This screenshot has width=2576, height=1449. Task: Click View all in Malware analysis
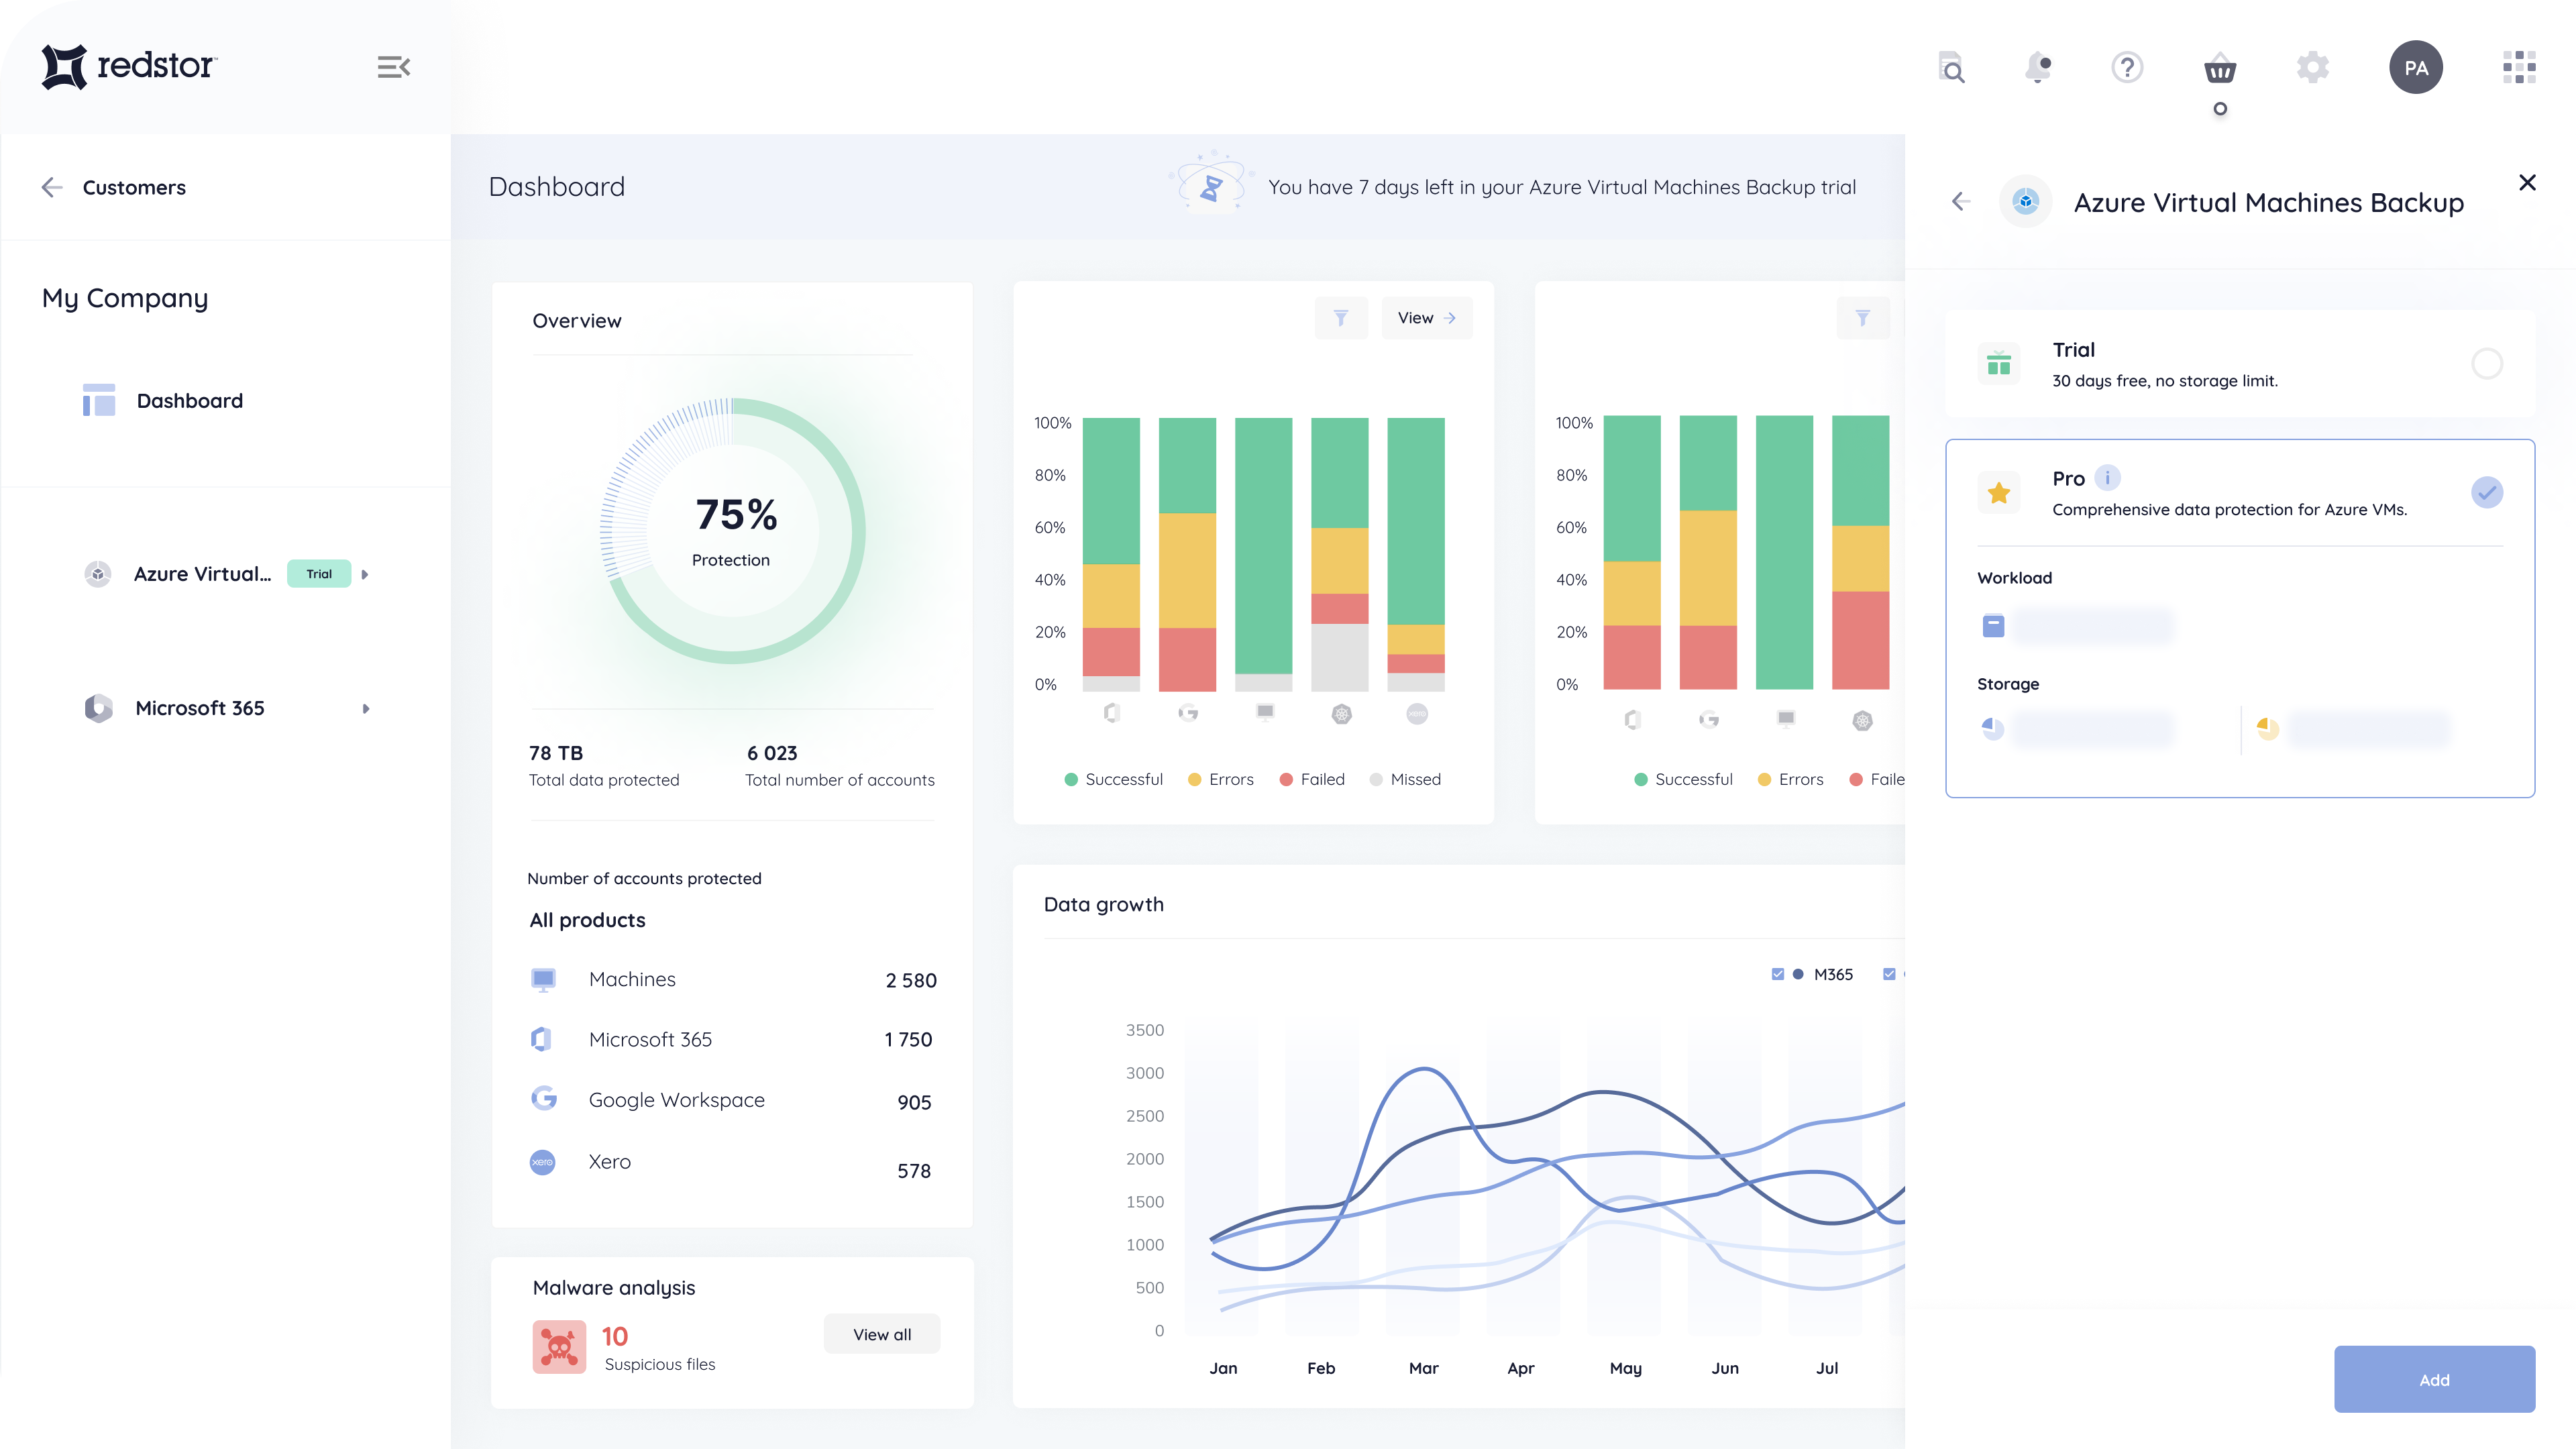(881, 1334)
